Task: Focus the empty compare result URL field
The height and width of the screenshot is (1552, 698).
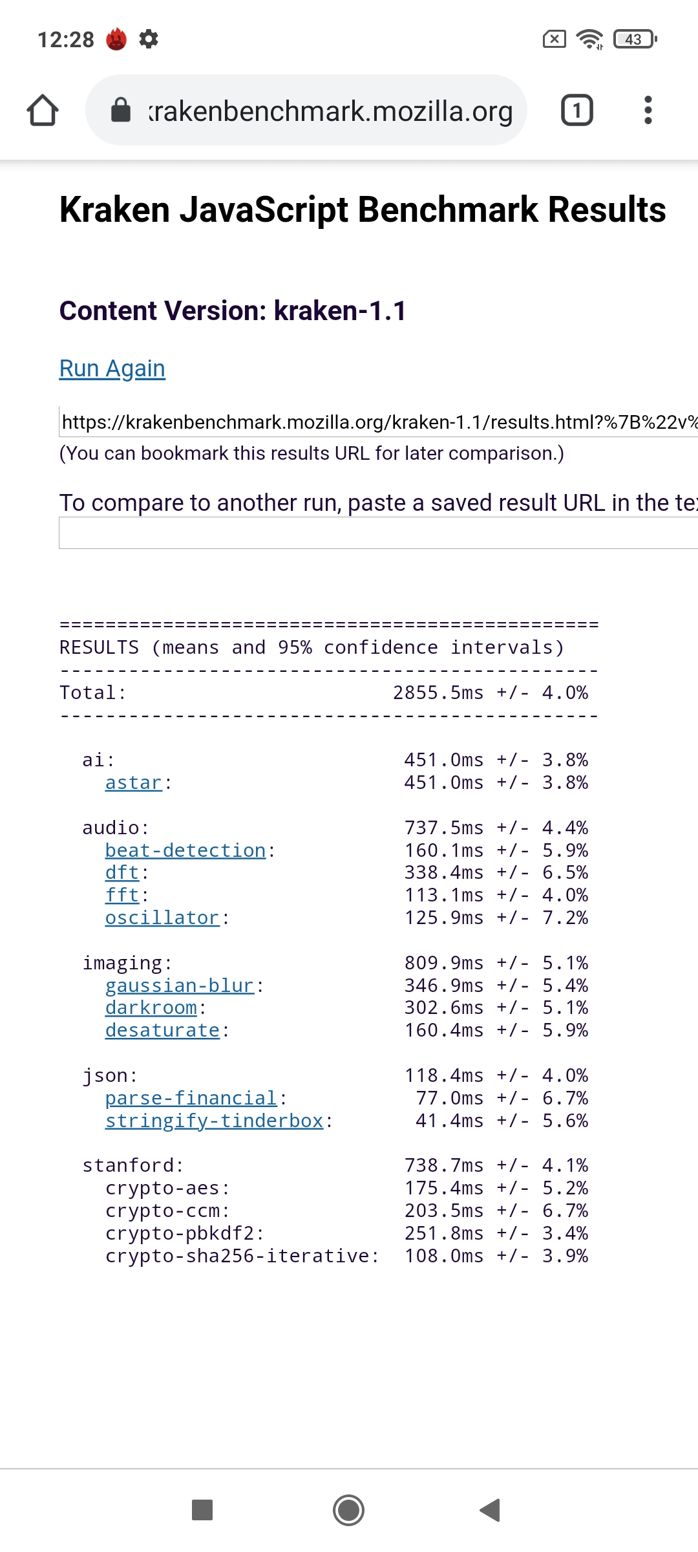Action: [379, 533]
